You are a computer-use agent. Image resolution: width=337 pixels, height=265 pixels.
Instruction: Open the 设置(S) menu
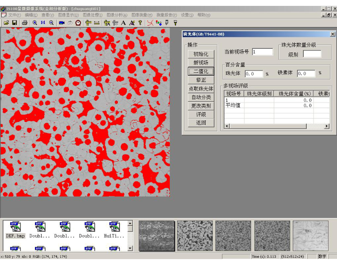point(187,15)
